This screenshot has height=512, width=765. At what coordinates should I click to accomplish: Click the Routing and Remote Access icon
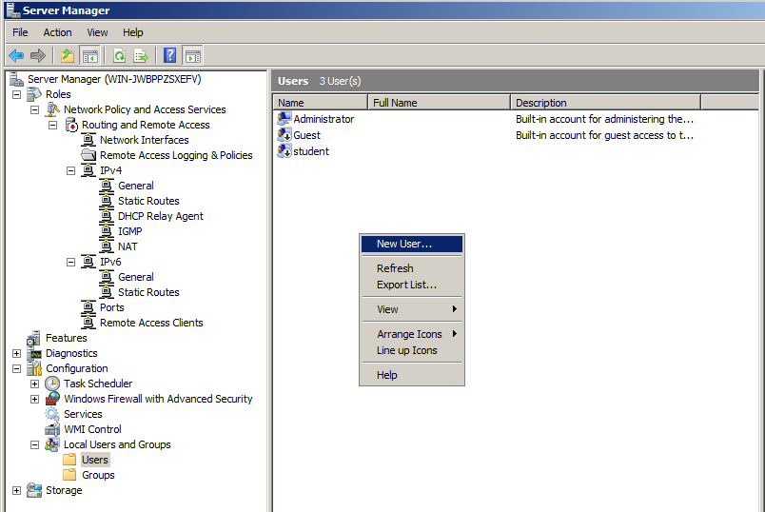tap(71, 125)
